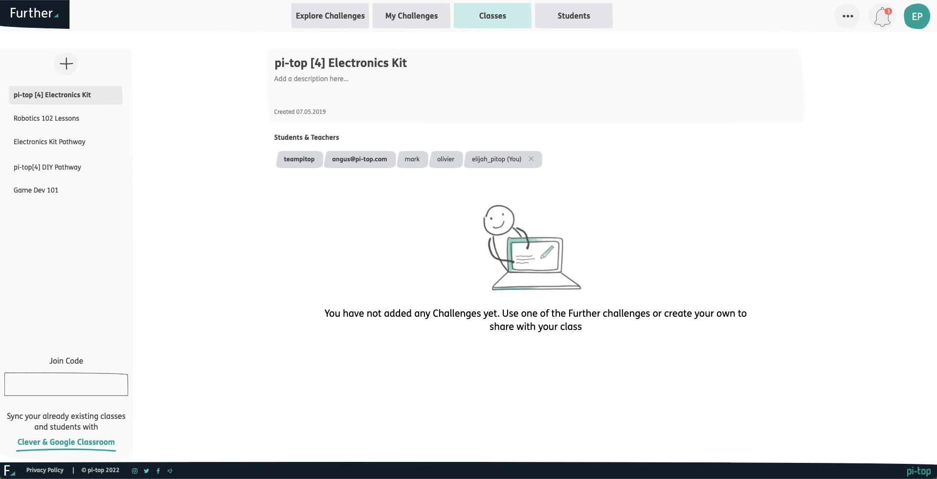
Task: Go to the Students tab
Action: tap(574, 16)
